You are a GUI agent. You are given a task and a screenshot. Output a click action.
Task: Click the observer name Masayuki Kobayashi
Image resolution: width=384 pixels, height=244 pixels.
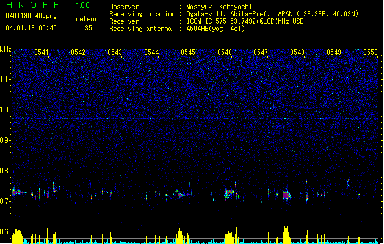(x=219, y=7)
